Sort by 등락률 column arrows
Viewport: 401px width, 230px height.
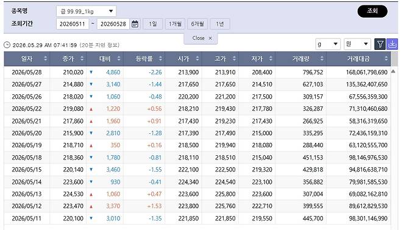(160, 58)
